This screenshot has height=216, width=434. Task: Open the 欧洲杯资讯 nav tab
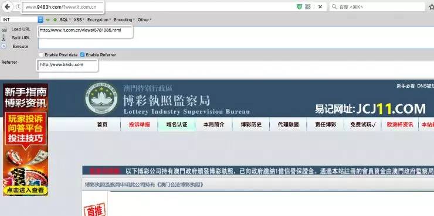click(400, 125)
